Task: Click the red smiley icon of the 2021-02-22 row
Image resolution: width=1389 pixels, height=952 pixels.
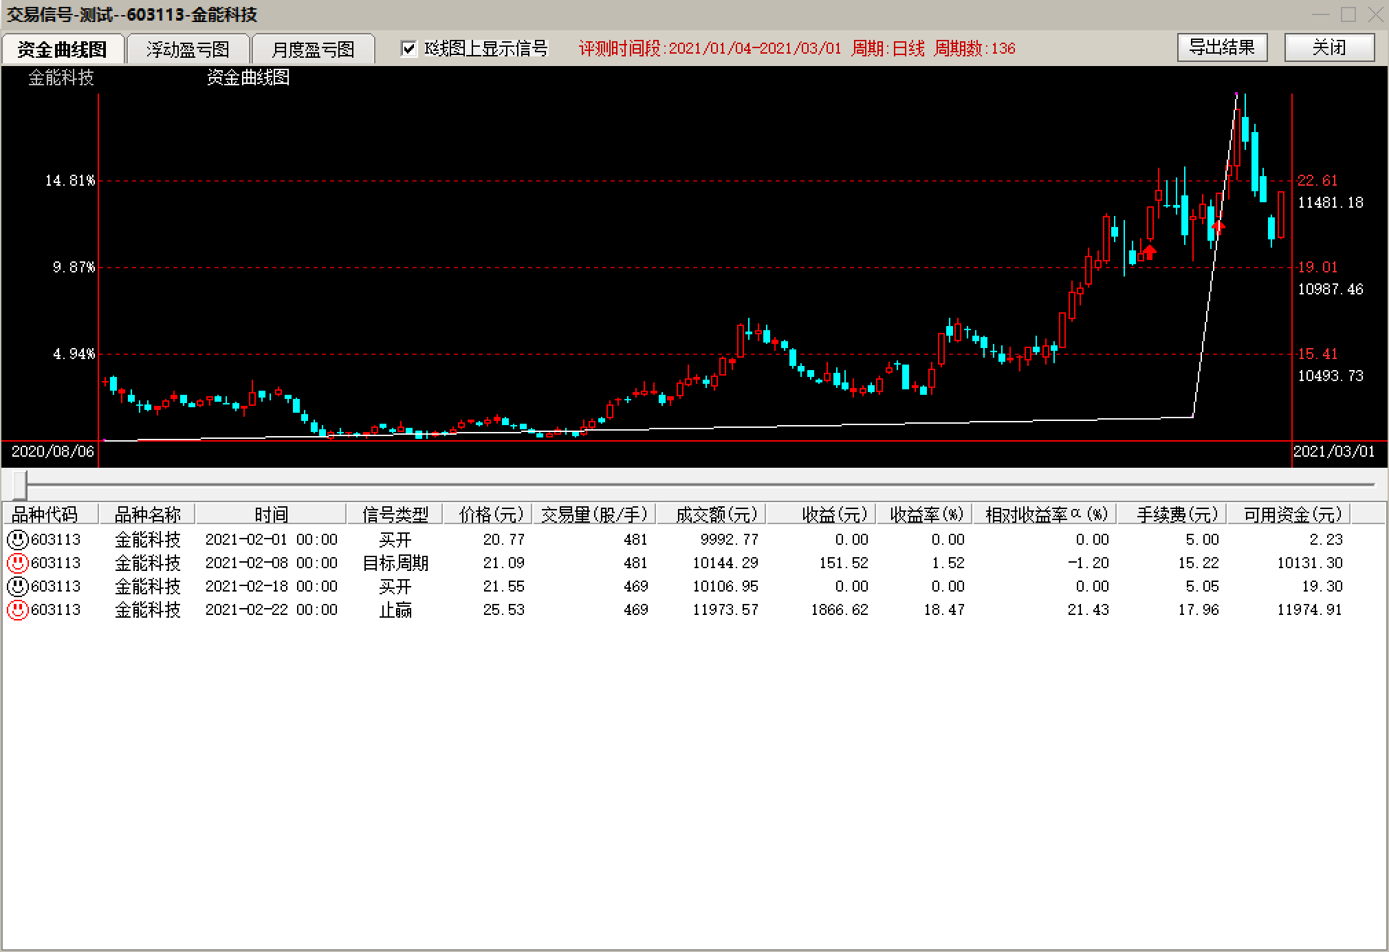Action: [x=17, y=609]
